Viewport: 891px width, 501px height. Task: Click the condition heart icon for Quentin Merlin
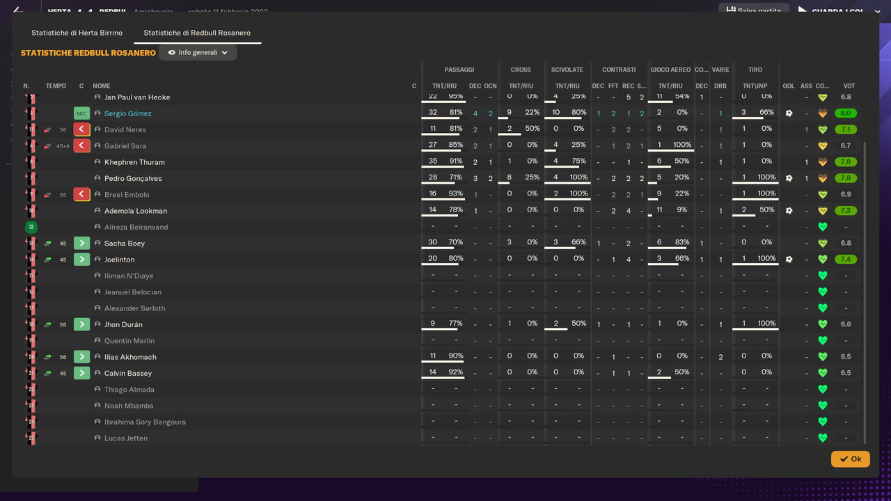click(x=823, y=340)
